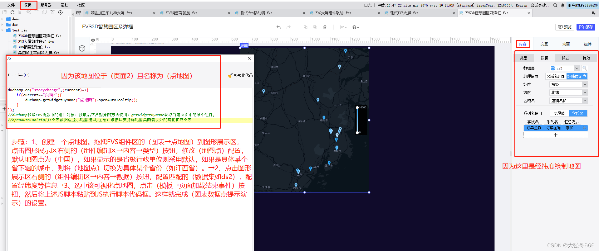Screen dimensions: 599x251
Task: Click the 格式化代码 format code button
Action: pyautogui.click(x=240, y=75)
